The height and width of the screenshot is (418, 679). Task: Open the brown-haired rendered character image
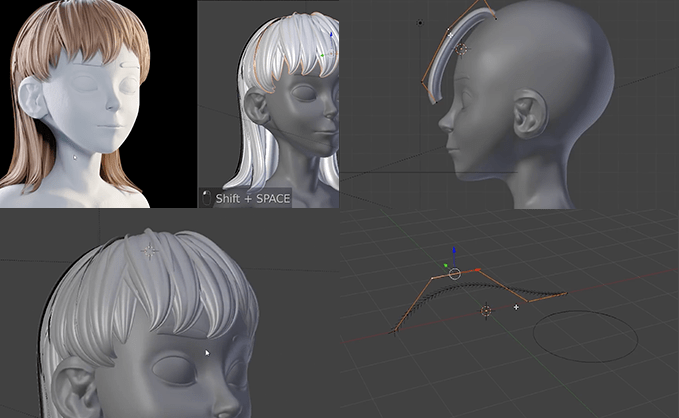point(98,104)
